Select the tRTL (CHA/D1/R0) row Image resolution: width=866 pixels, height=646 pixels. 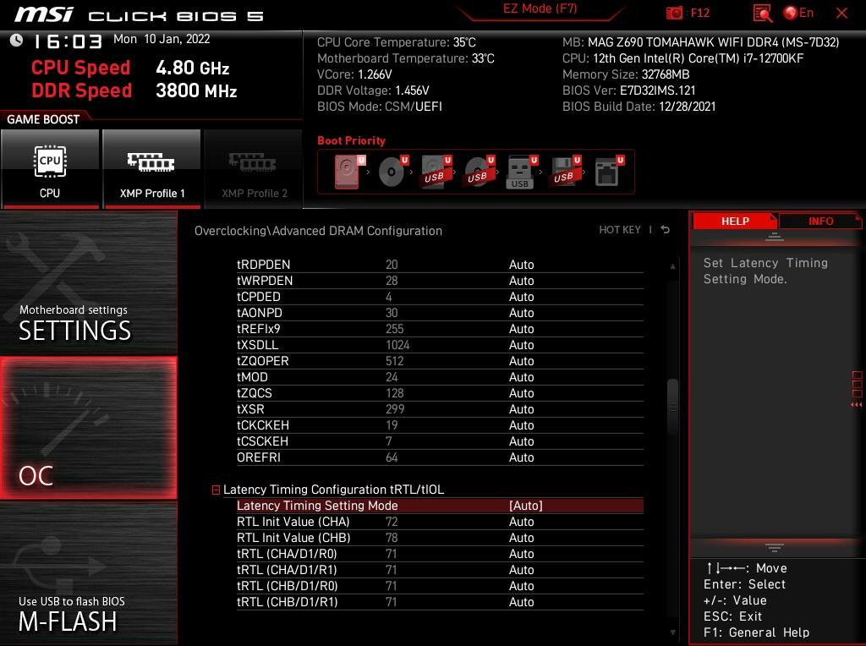pos(440,554)
